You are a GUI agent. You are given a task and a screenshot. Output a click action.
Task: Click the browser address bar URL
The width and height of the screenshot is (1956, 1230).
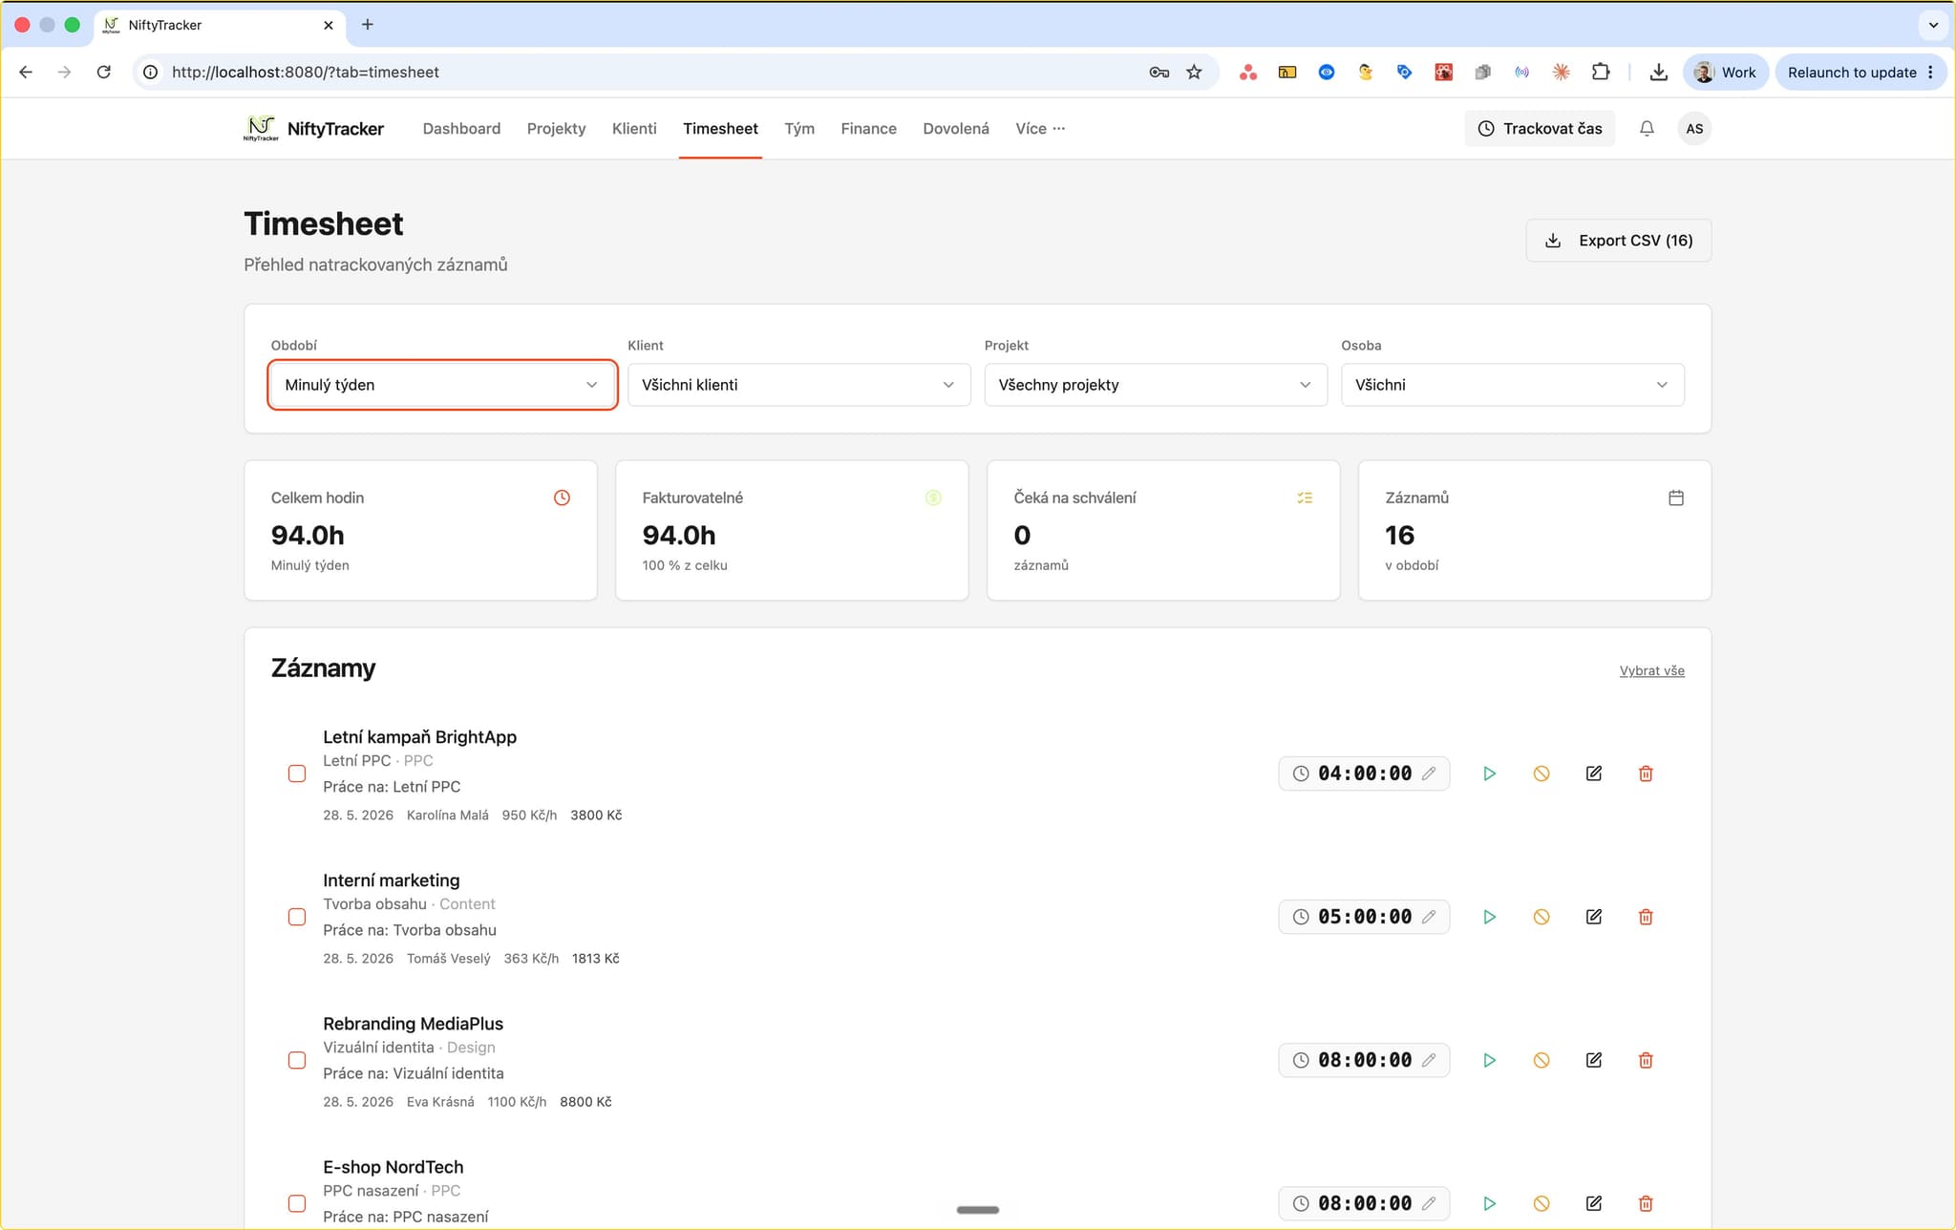(x=305, y=72)
